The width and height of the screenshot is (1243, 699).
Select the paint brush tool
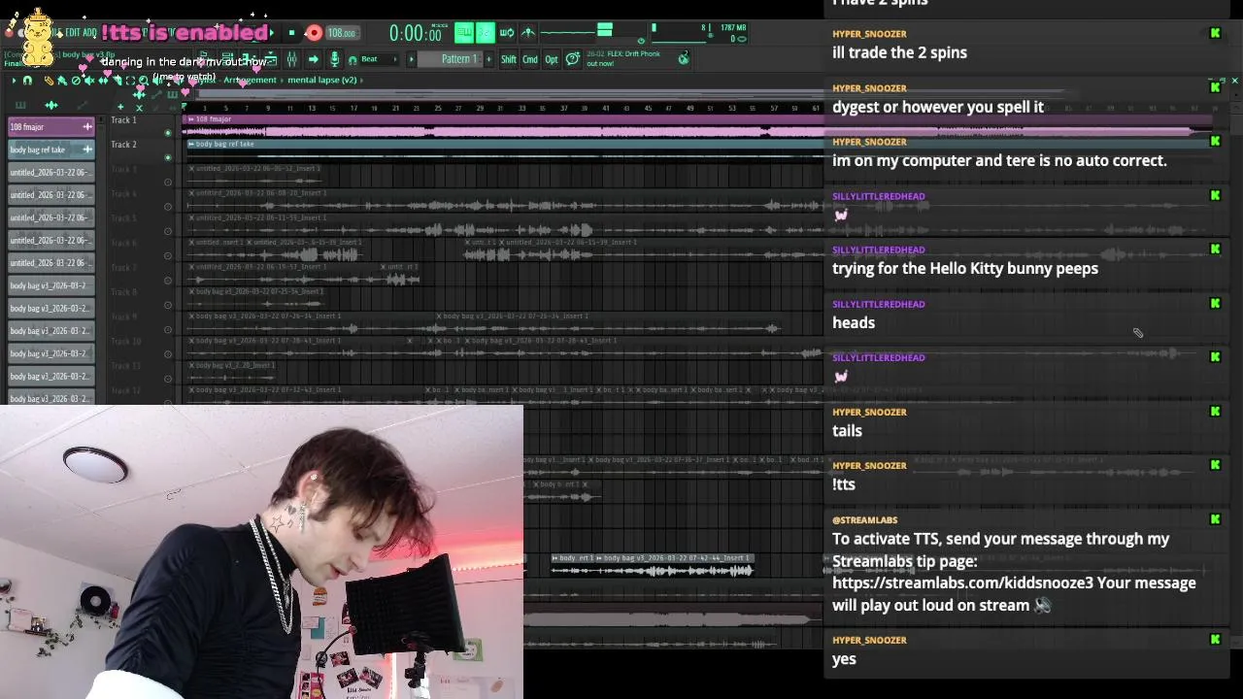[x=62, y=81]
